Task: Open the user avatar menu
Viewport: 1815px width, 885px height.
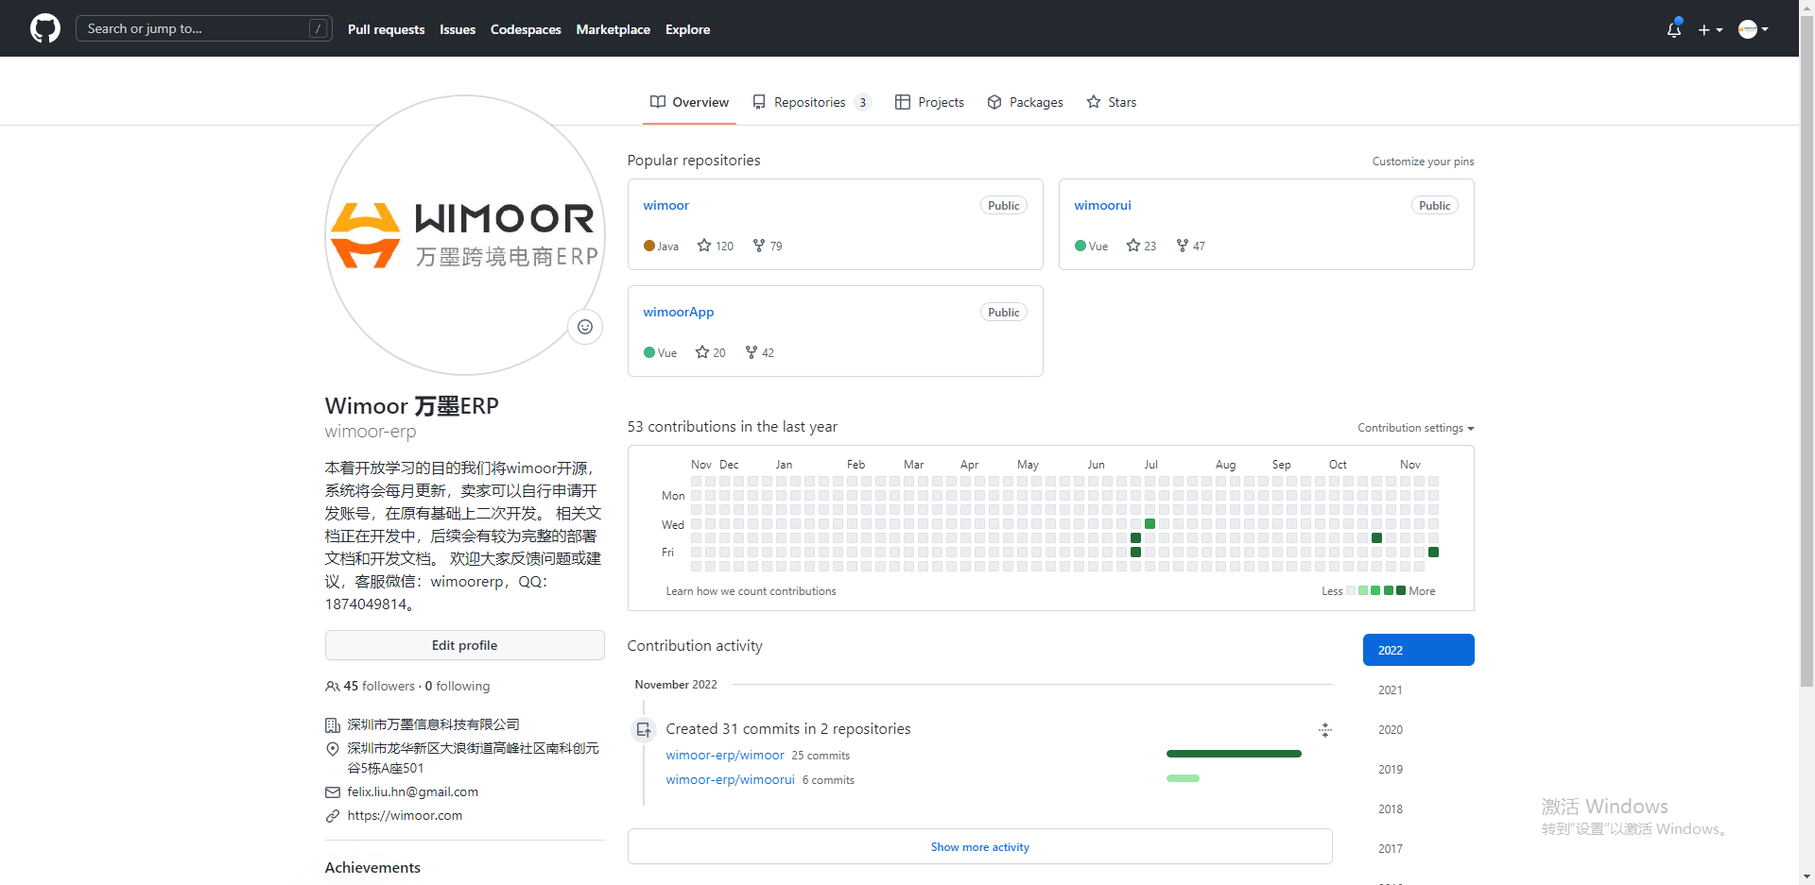Action: [x=1753, y=29]
